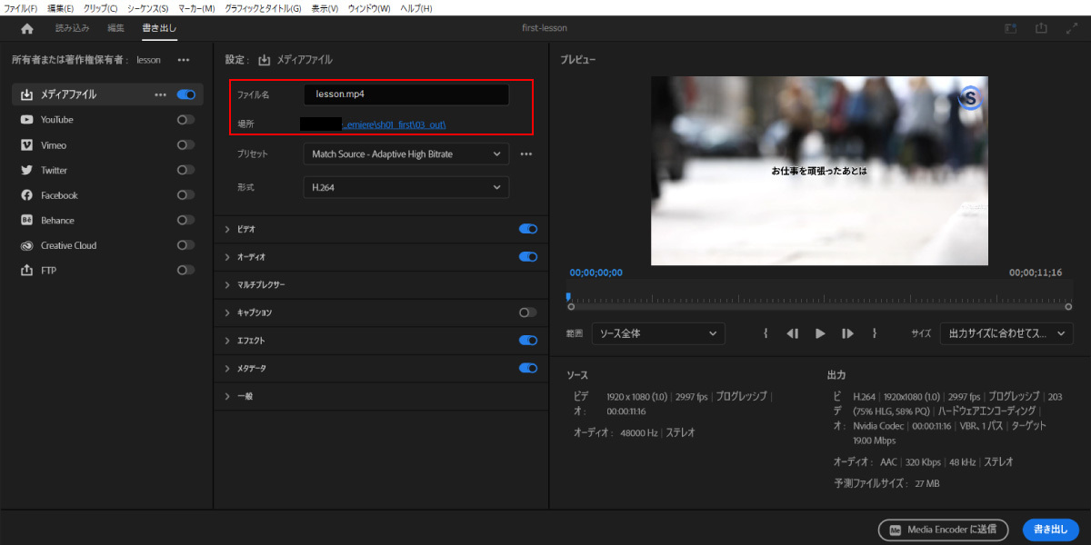
Task: Play the preview video
Action: point(820,333)
